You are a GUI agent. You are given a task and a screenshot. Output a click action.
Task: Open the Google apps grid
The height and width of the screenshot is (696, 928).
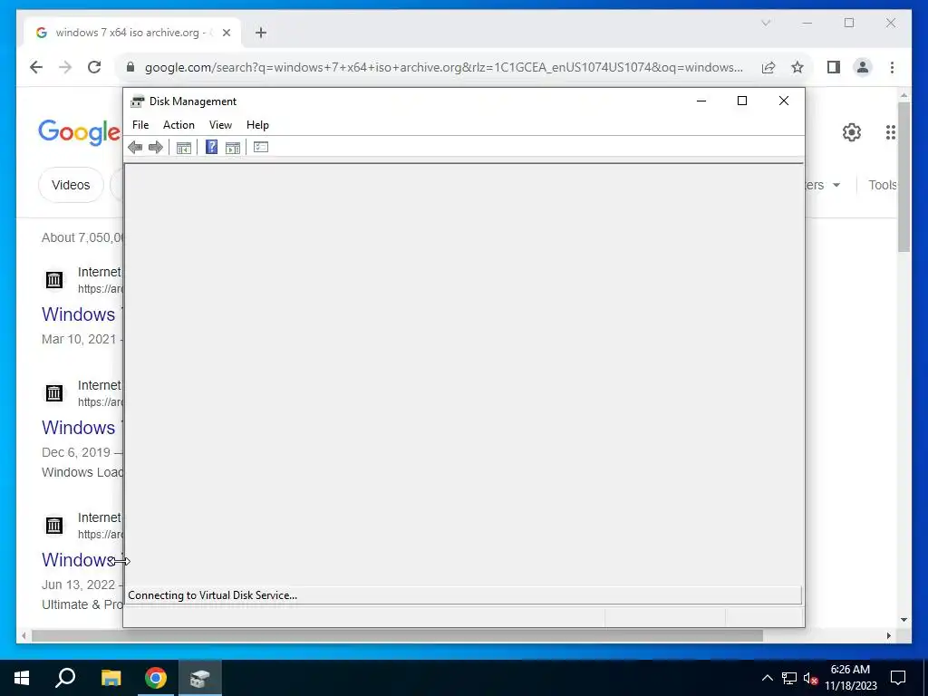click(x=890, y=132)
